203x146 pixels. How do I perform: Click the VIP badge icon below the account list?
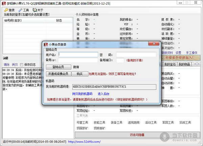tap(5, 58)
